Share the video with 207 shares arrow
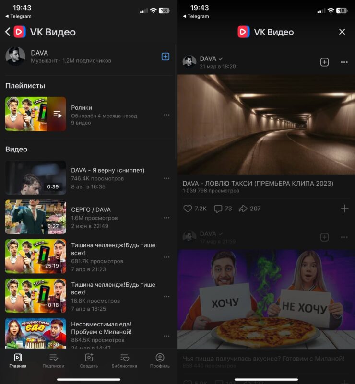 [x=243, y=209]
